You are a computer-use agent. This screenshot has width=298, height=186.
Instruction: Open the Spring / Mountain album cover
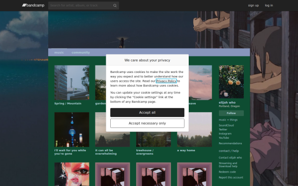(x=72, y=82)
